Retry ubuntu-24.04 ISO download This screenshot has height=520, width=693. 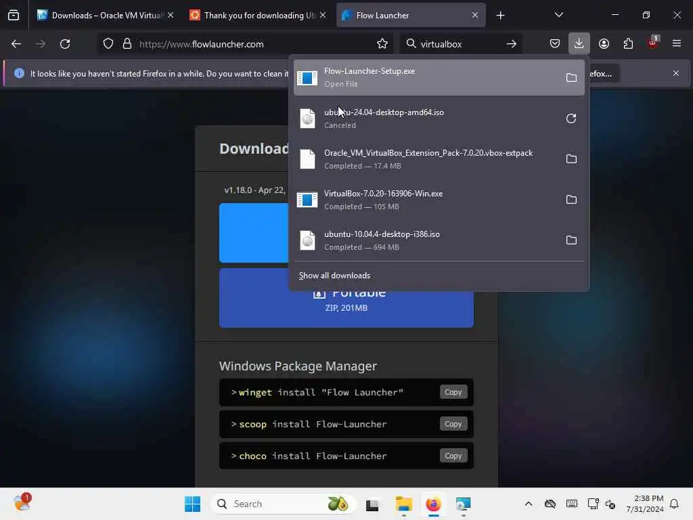click(571, 118)
